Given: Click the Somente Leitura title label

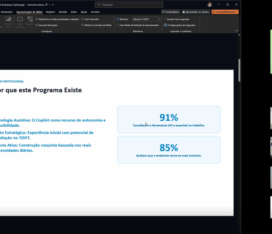Looking at the screenshot, I should [36, 5].
